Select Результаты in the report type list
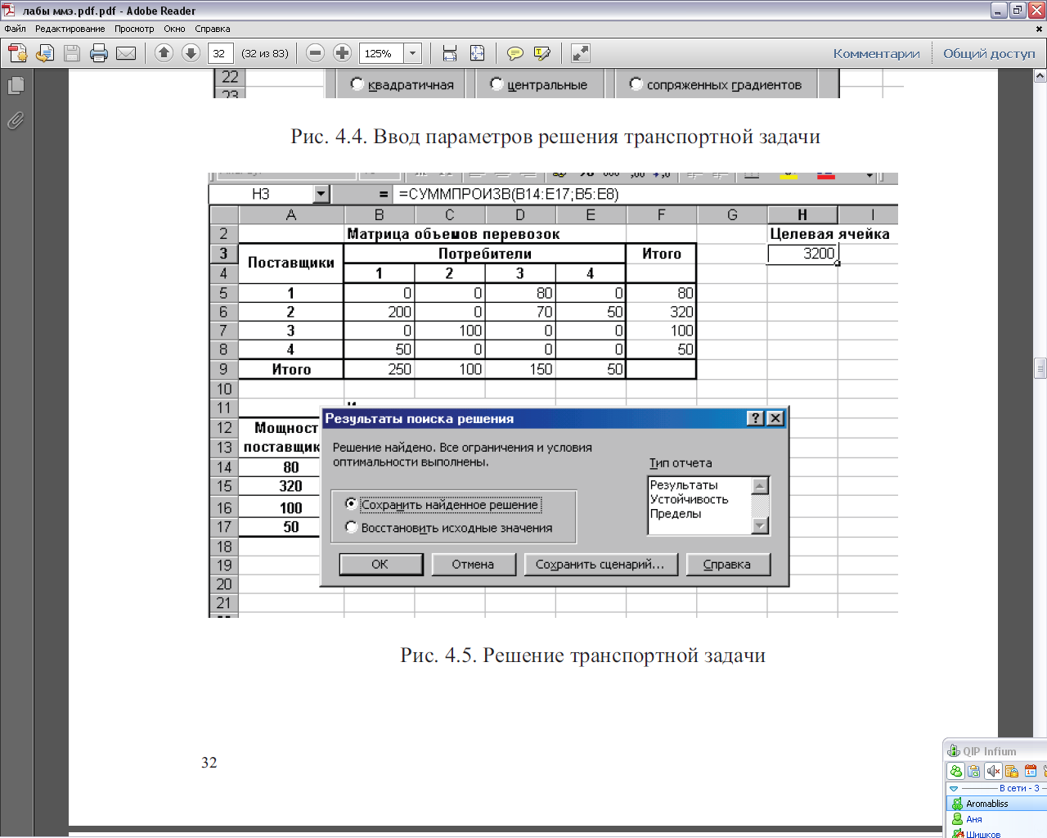The image size is (1047, 838). point(684,484)
